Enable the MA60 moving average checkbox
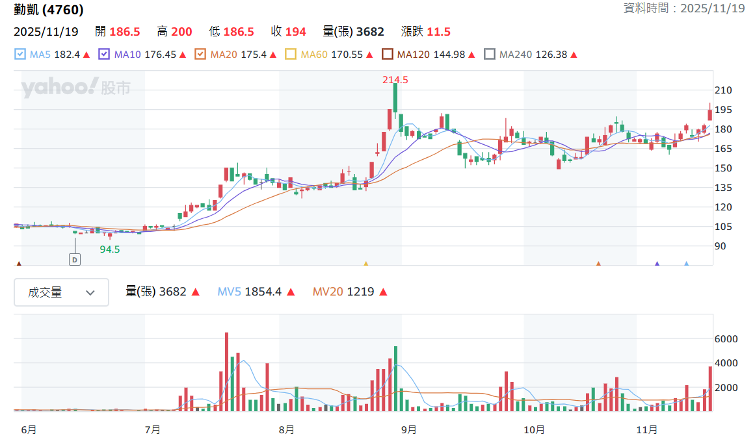The image size is (755, 443). (290, 55)
